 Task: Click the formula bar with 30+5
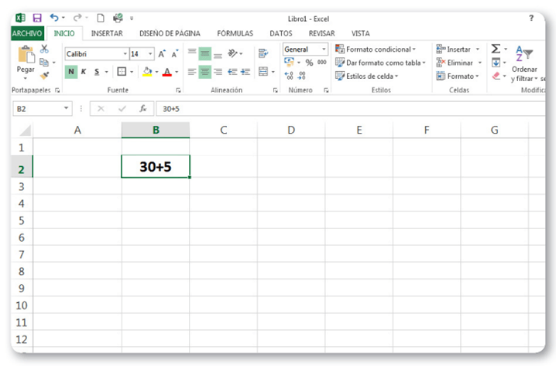[x=350, y=109]
